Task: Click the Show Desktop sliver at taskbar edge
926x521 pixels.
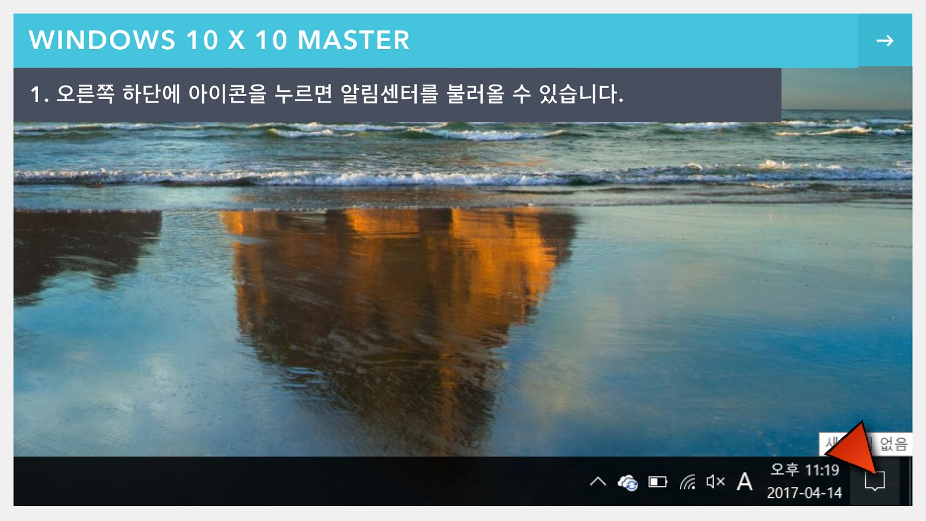Action: 909,481
